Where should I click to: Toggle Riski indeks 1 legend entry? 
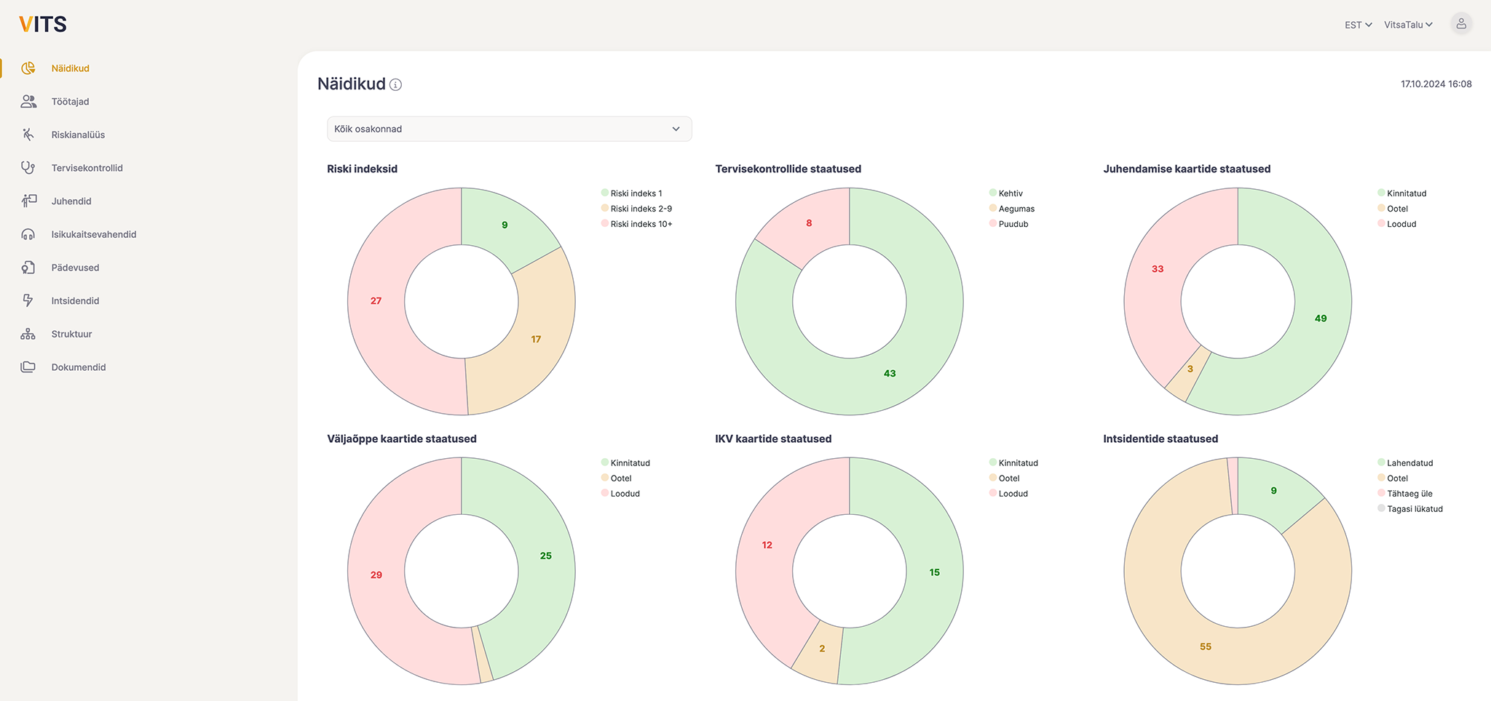pyautogui.click(x=632, y=193)
